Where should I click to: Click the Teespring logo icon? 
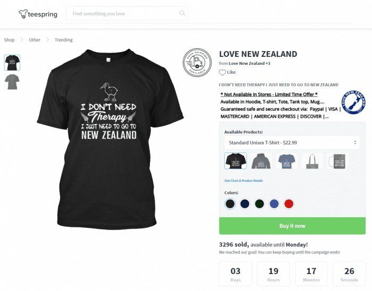pyautogui.click(x=23, y=14)
